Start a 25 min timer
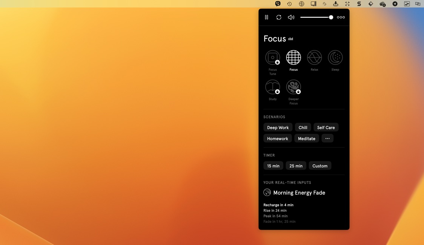This screenshot has width=424, height=245. (296, 166)
